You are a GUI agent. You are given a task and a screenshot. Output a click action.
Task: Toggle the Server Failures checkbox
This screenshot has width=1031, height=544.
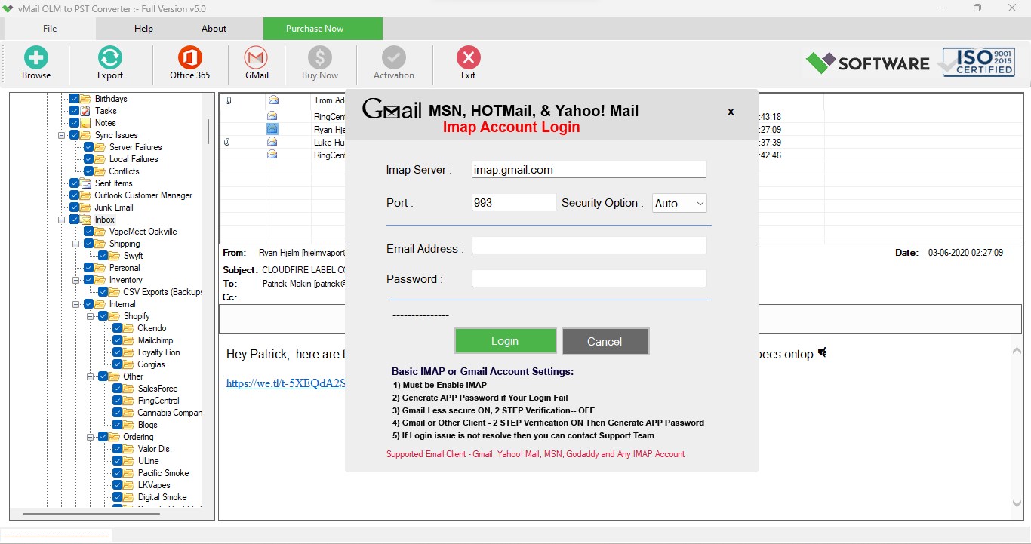(89, 147)
